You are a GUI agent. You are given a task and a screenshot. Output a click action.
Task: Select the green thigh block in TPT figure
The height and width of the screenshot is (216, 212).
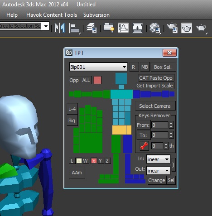point(116,144)
